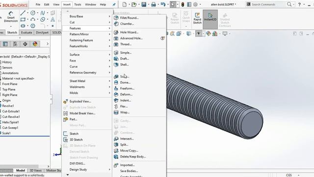Select Delete/Keep Body

click(133, 157)
